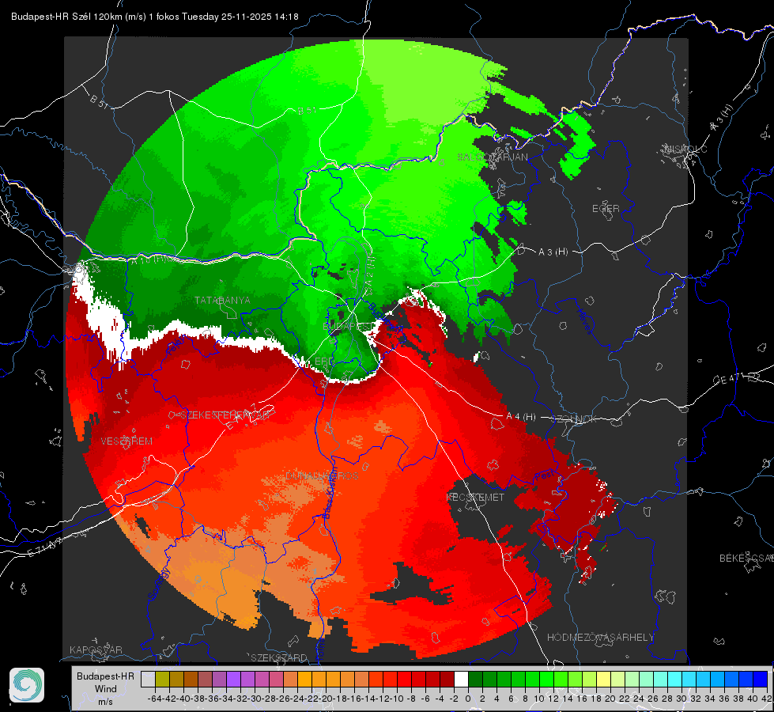Image resolution: width=774 pixels, height=712 pixels.
Task: Click the HODMEZOVASARHELY city label
Action: pyautogui.click(x=600, y=638)
